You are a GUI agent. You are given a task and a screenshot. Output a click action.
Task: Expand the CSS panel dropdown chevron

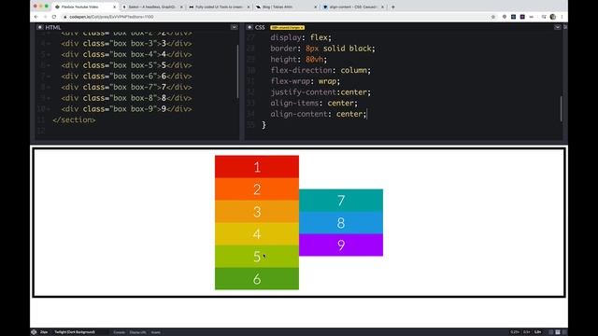click(x=557, y=27)
